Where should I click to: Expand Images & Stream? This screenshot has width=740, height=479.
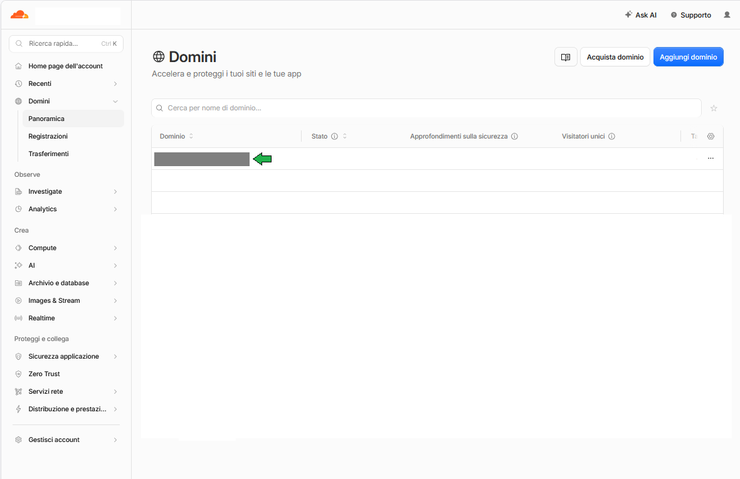(x=115, y=300)
